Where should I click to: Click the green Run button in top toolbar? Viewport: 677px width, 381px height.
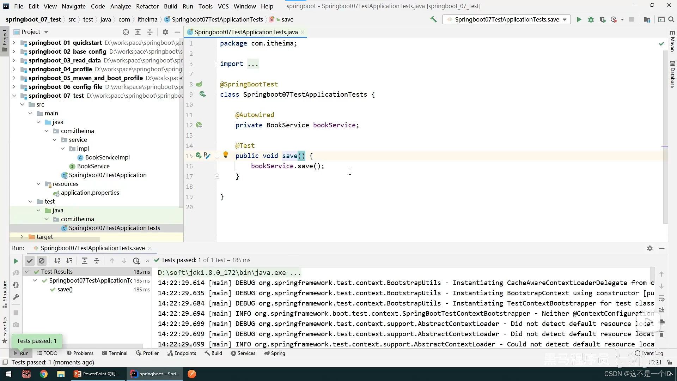579,20
